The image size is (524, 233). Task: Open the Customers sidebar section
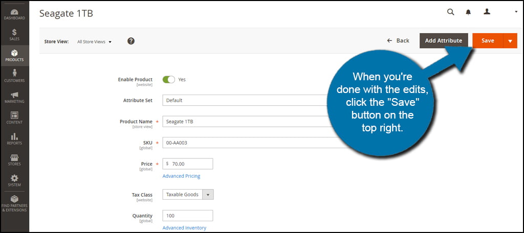tap(14, 76)
